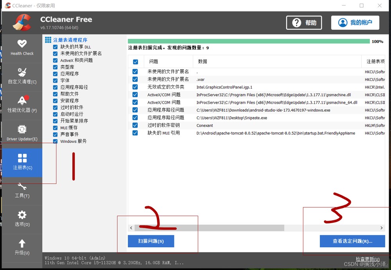This screenshot has width=391, height=270.
Task: Click 查看选定问题(R) button
Action: 352,241
